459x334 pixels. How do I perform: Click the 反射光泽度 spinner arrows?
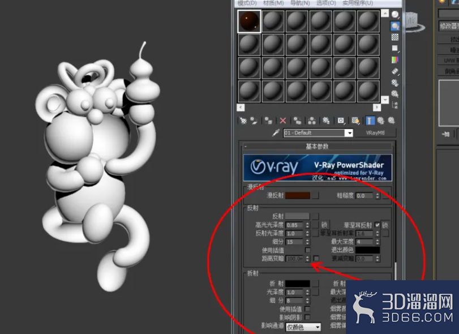[x=307, y=233]
